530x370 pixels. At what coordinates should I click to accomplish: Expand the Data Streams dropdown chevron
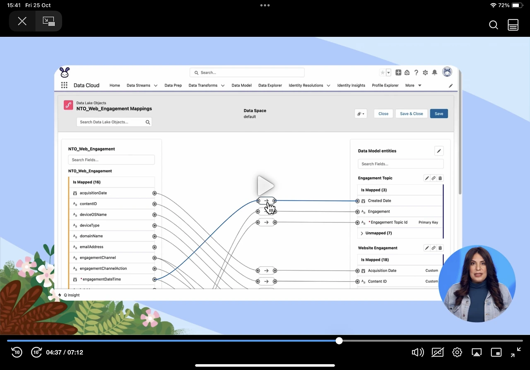(156, 86)
